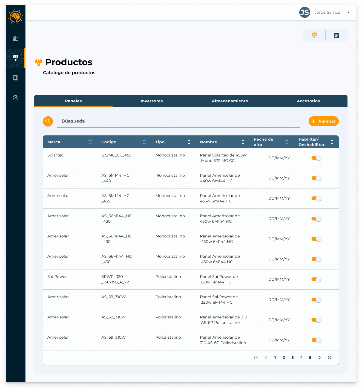Open the dashboard gauge icon in the sidebar
The image size is (362, 389).
pos(16,97)
